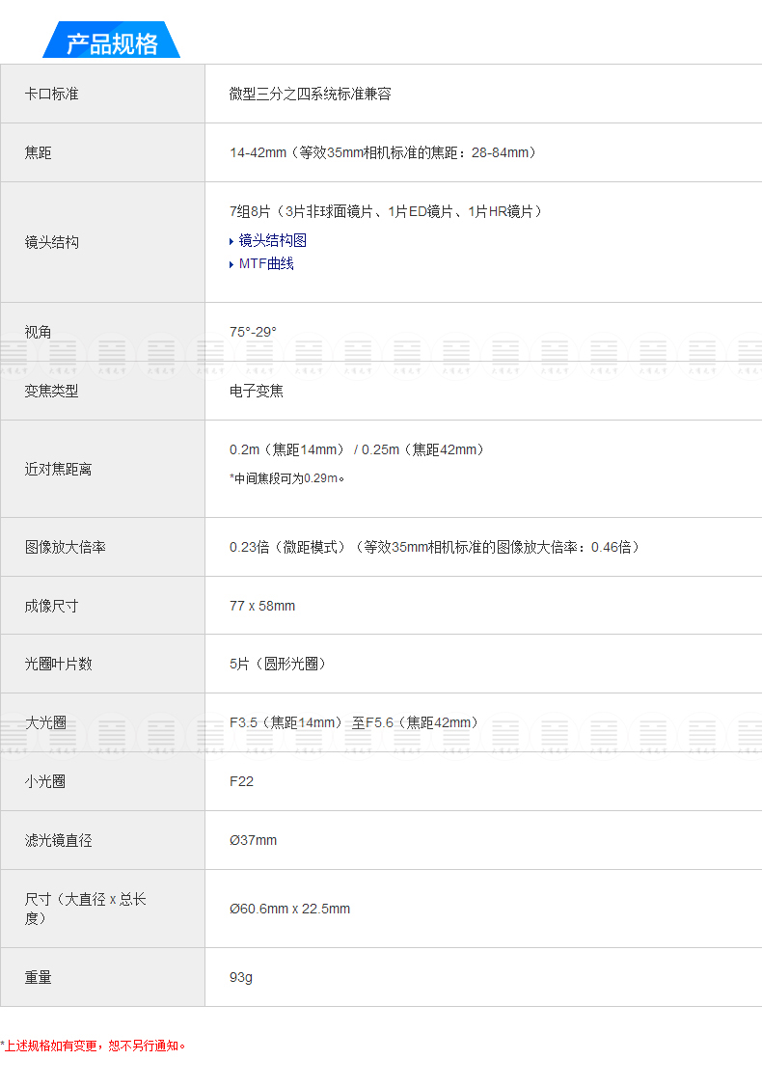Select the 镜头结构 label cell
762x1087 pixels.
point(102,242)
